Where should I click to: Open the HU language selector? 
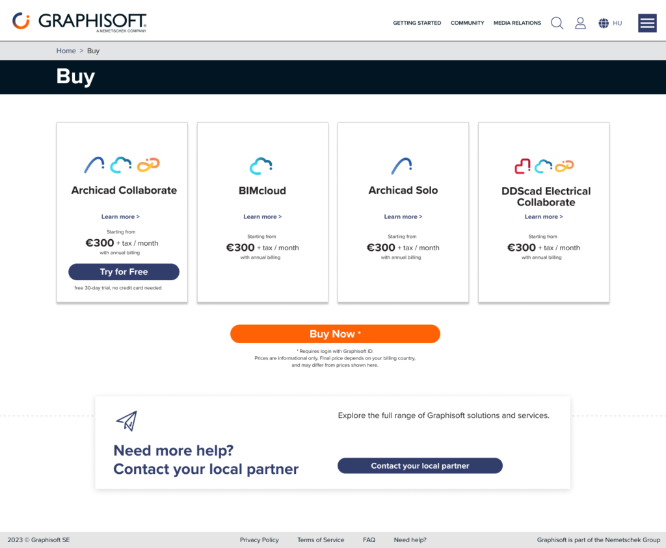[x=617, y=23]
